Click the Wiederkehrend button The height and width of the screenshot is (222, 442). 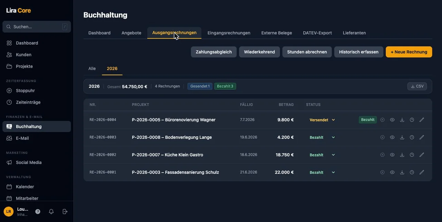tap(259, 52)
